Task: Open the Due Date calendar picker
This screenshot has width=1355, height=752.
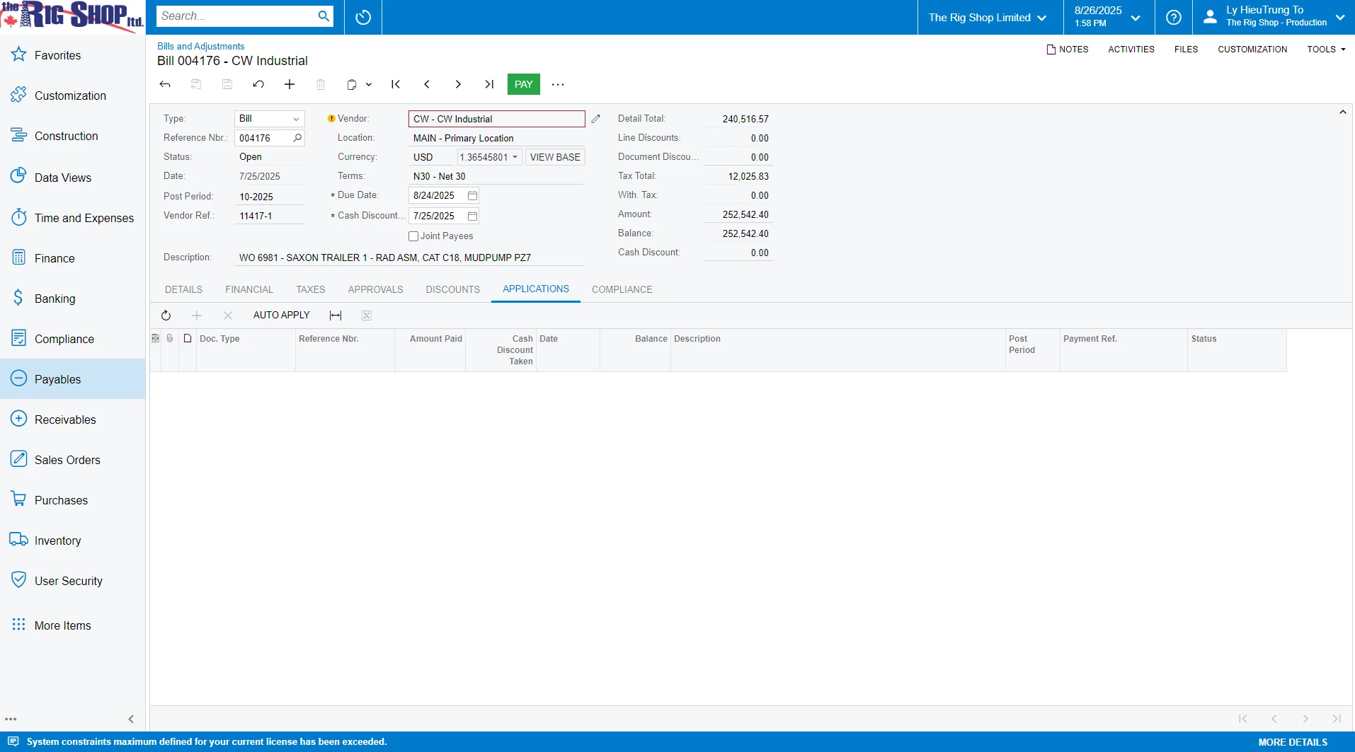Action: [472, 195]
